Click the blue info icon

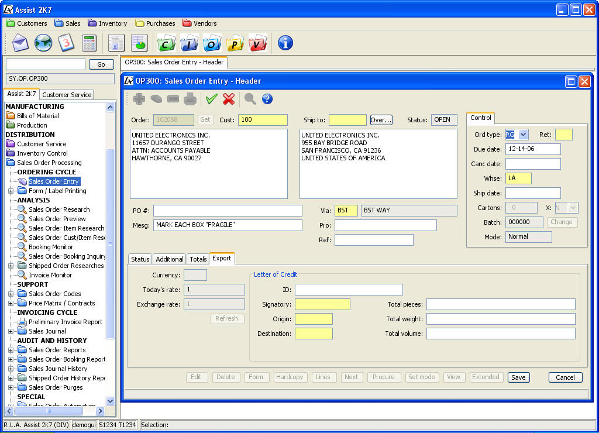pyautogui.click(x=285, y=43)
